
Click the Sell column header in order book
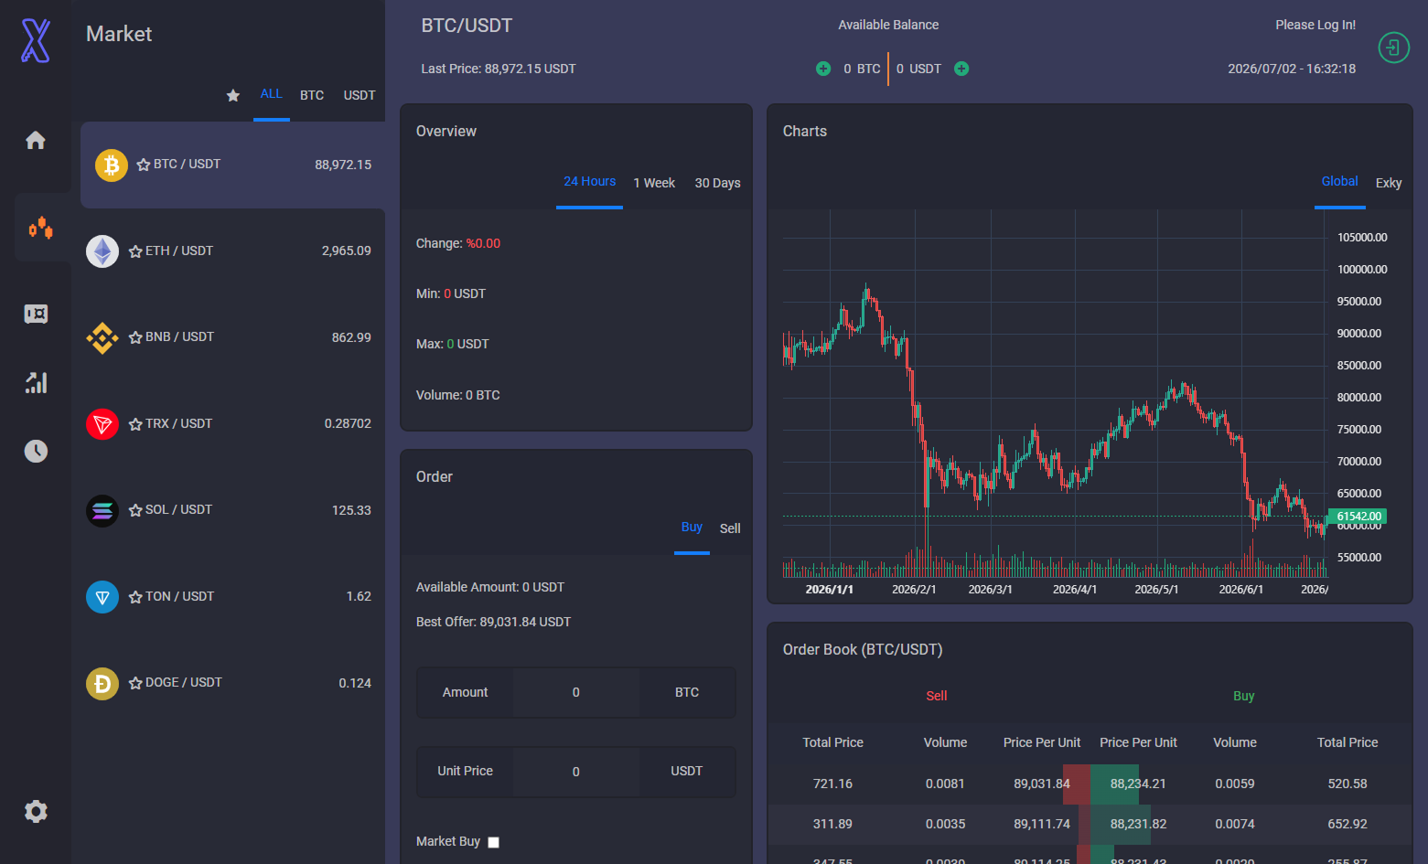[x=937, y=696]
